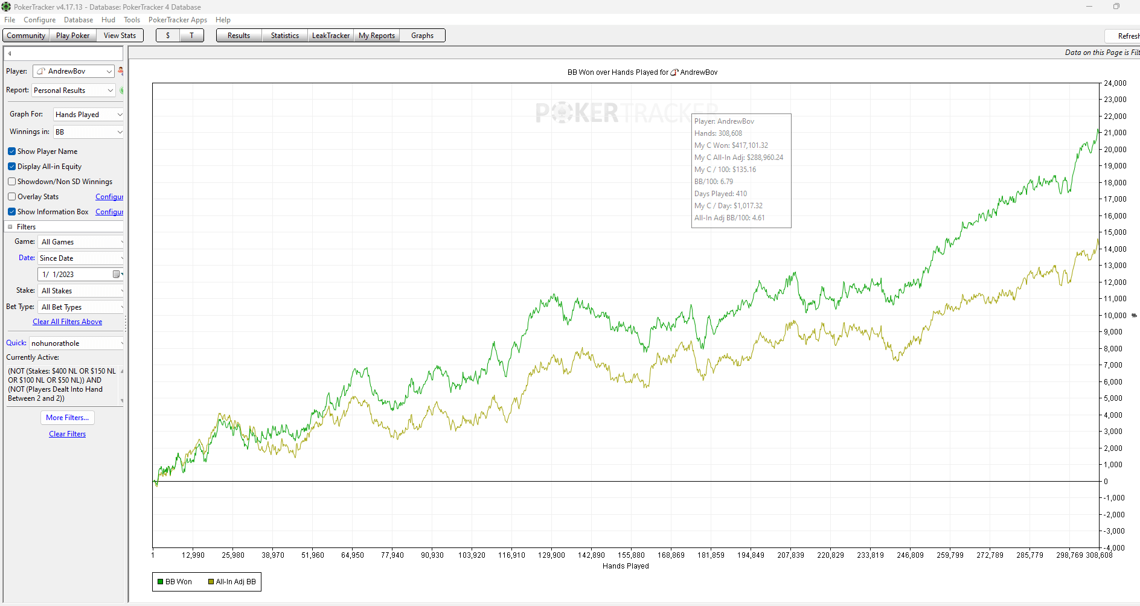
Task: Open the Hud menu
Action: tap(109, 20)
